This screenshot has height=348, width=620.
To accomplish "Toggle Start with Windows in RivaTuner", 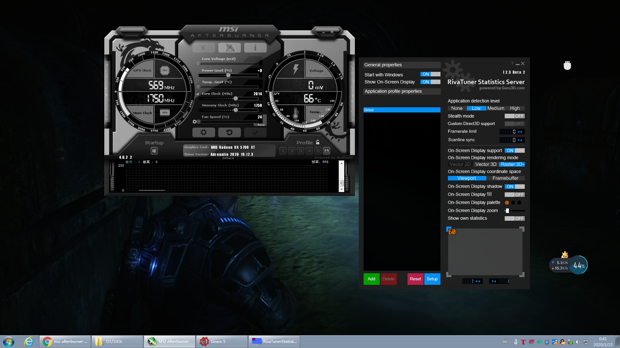I will coord(430,74).
